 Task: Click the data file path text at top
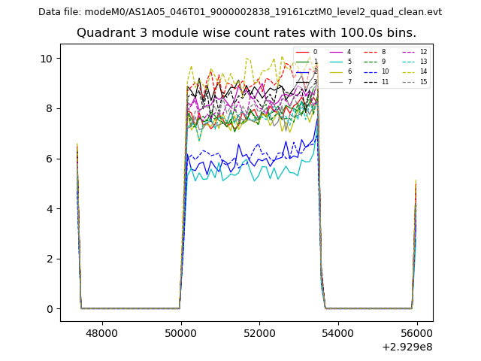coord(240,12)
